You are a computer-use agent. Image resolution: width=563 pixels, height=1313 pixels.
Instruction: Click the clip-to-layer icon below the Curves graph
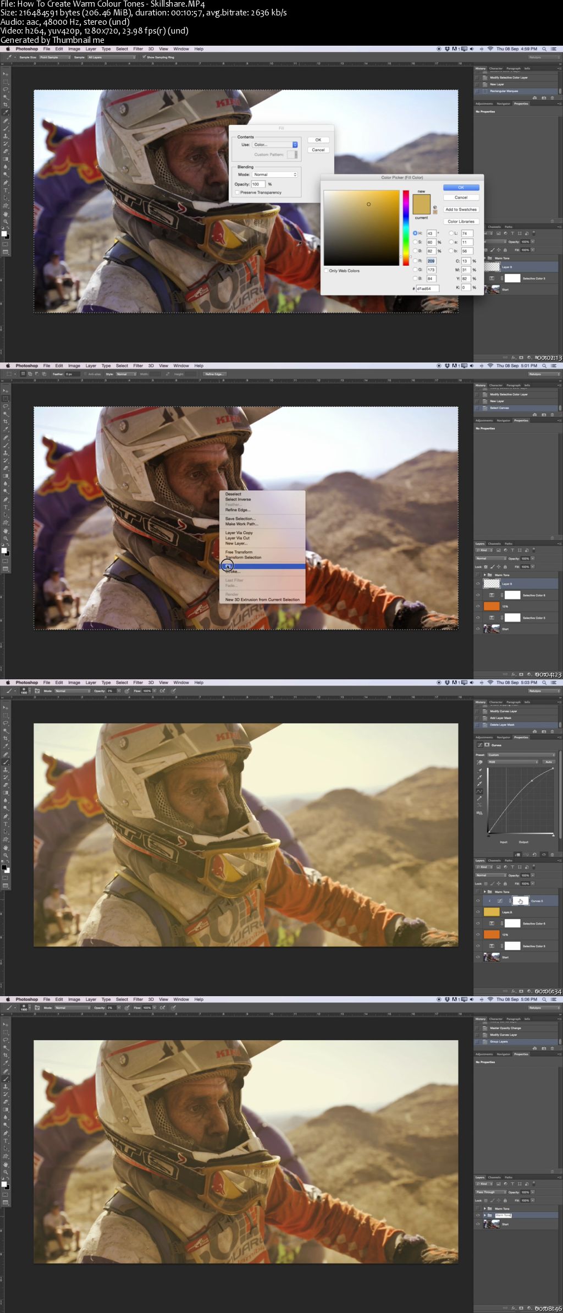(x=517, y=855)
